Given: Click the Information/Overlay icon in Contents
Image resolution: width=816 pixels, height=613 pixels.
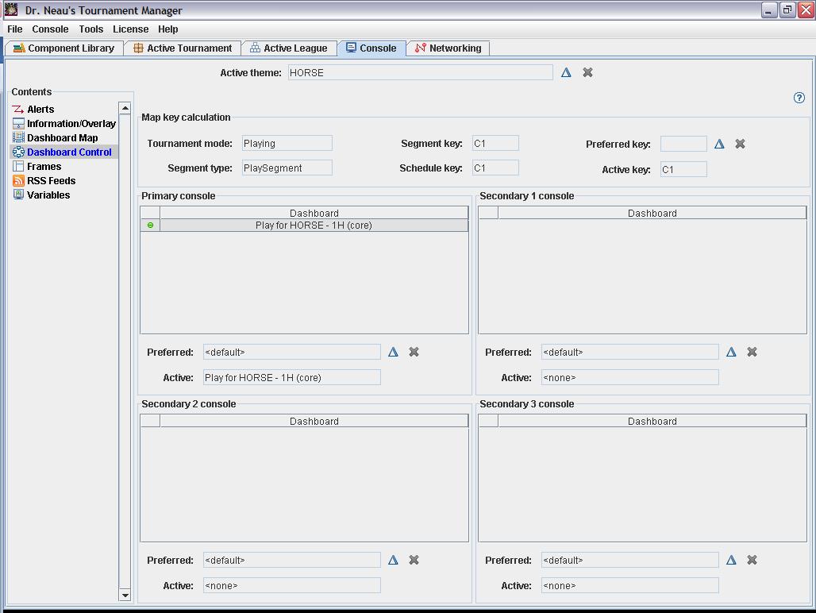Looking at the screenshot, I should pyautogui.click(x=18, y=123).
